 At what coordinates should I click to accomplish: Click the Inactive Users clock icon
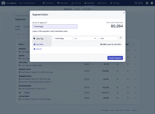(20, 72)
